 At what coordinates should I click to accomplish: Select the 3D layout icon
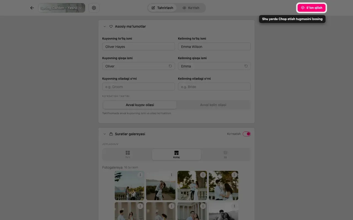point(225,155)
